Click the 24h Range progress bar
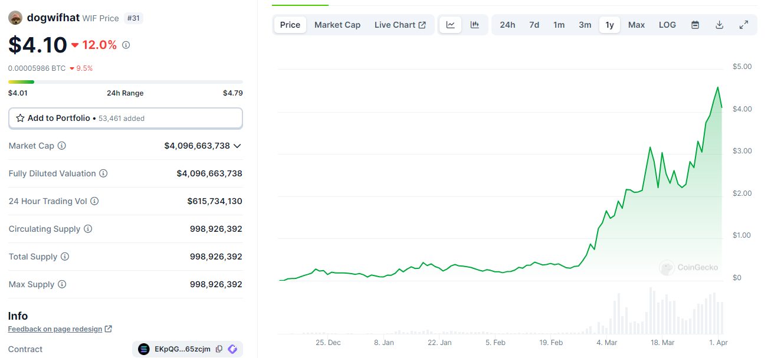The height and width of the screenshot is (358, 771). click(x=126, y=81)
